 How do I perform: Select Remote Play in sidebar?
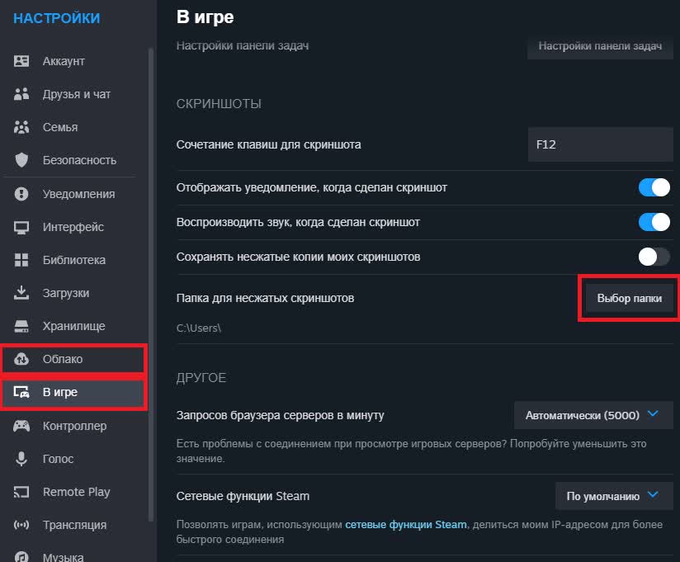coord(73,492)
